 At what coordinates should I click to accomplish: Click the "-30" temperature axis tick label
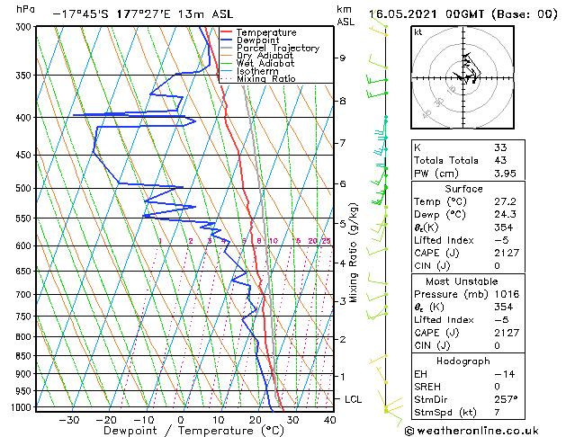pos(68,420)
